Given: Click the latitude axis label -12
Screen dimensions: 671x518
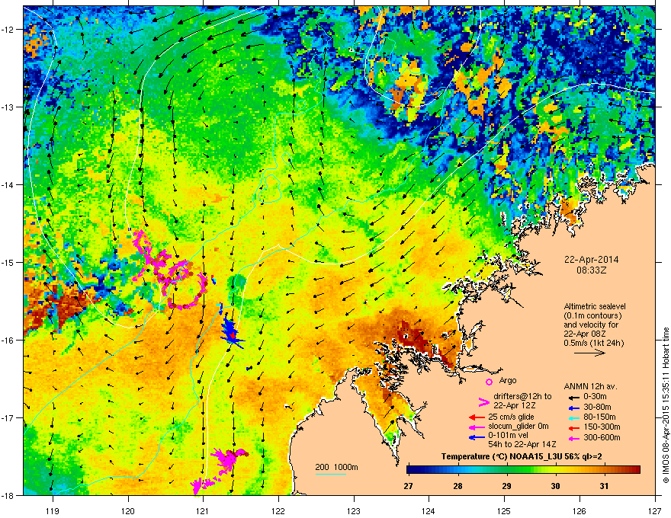Looking at the screenshot, I should 8,29.
